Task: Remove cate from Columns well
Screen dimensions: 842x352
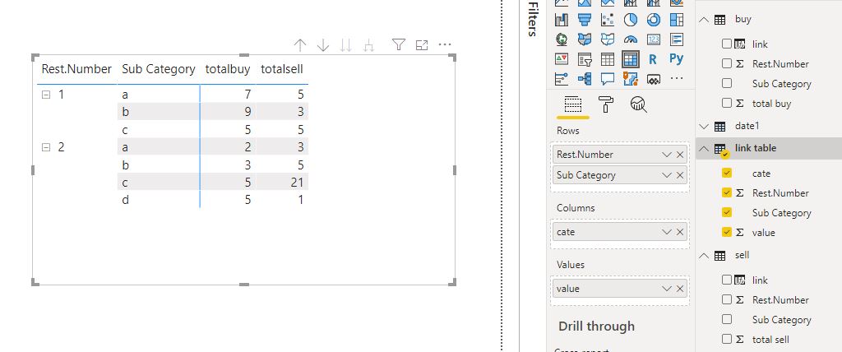Action: point(680,232)
